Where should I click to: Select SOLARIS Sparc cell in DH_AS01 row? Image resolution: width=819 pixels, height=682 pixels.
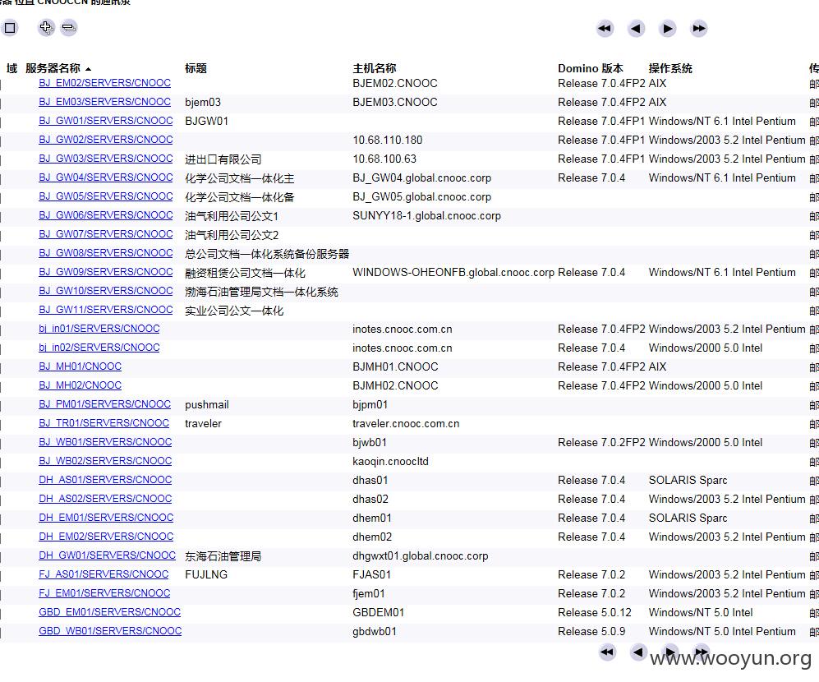(688, 480)
